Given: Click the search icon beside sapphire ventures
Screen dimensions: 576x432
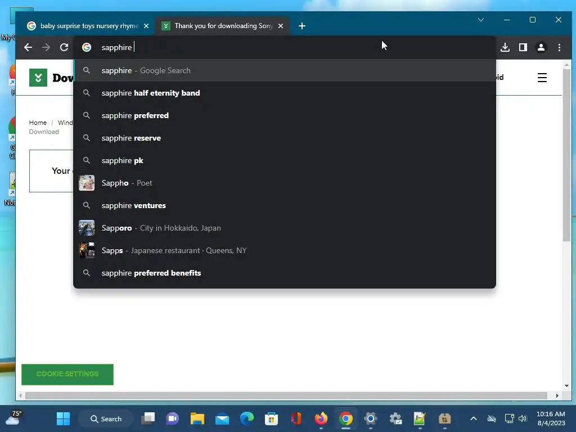Looking at the screenshot, I should (87, 205).
